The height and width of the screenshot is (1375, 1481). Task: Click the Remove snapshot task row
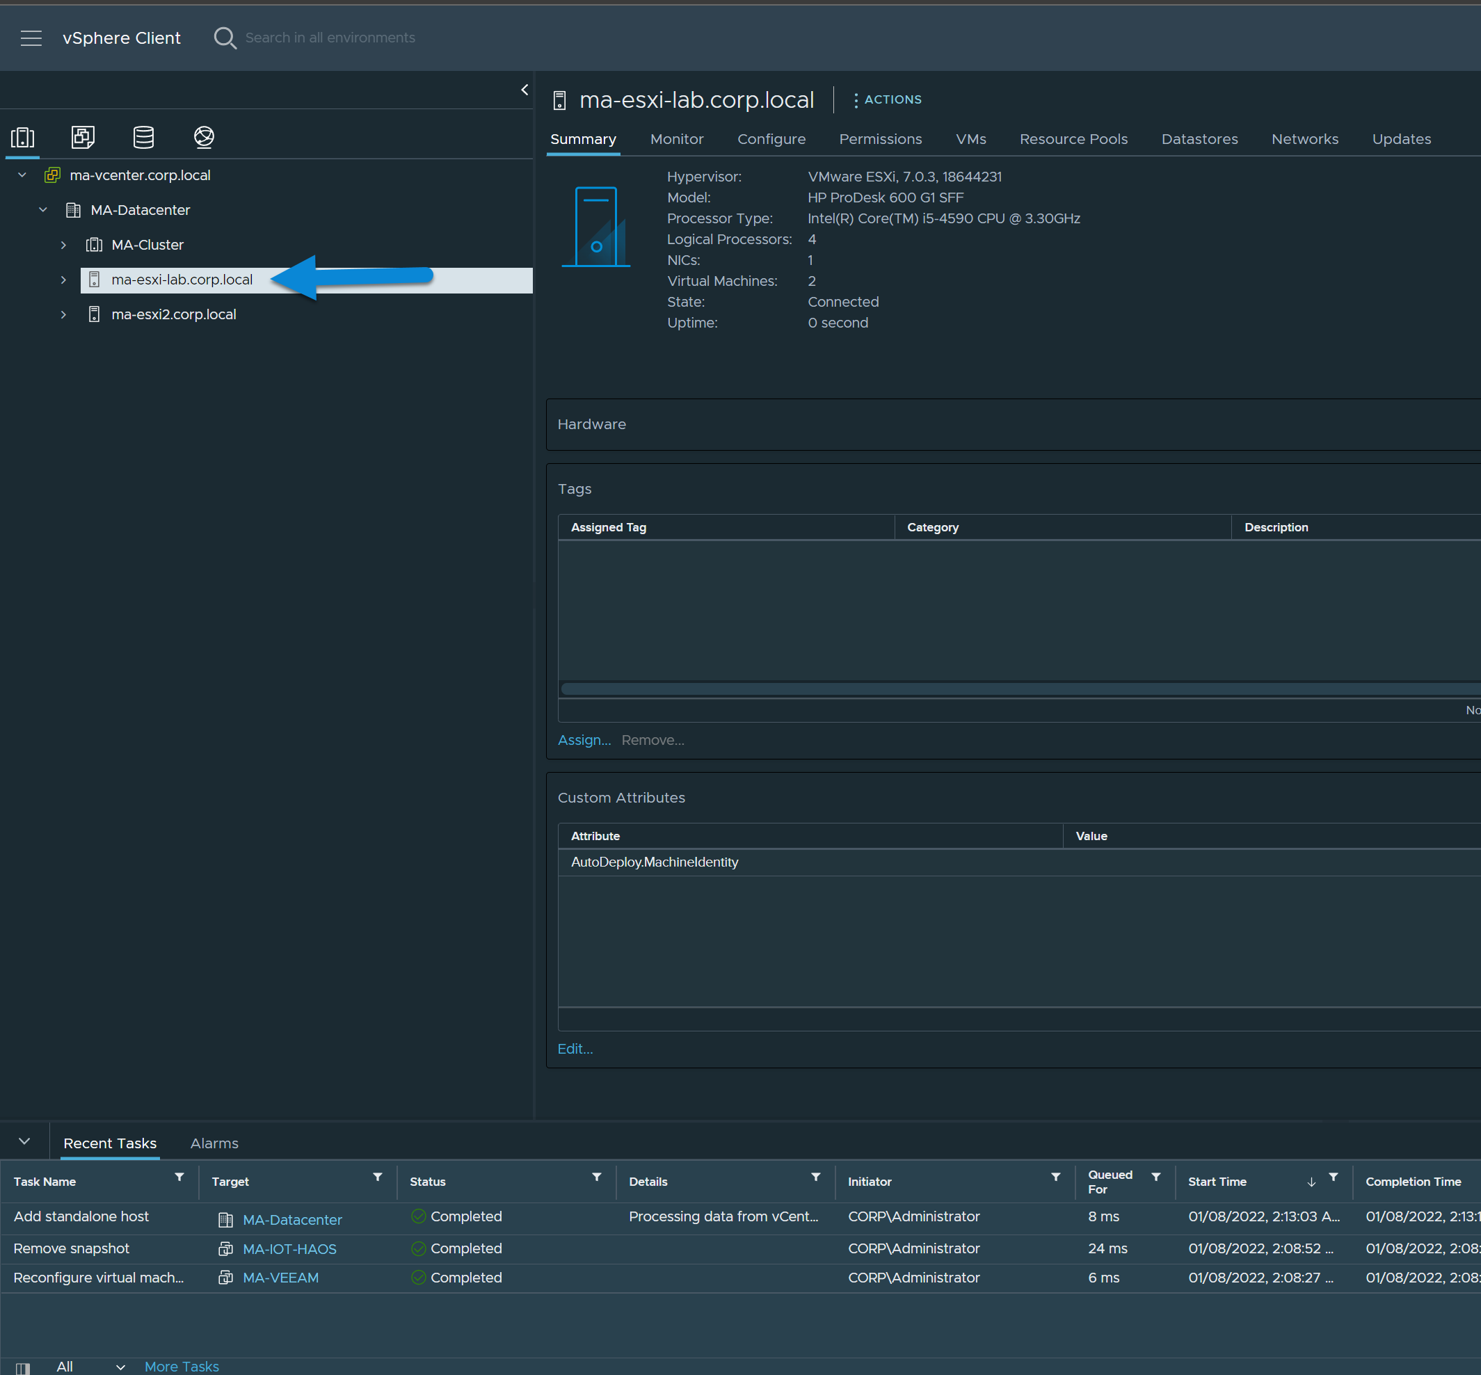[740, 1249]
